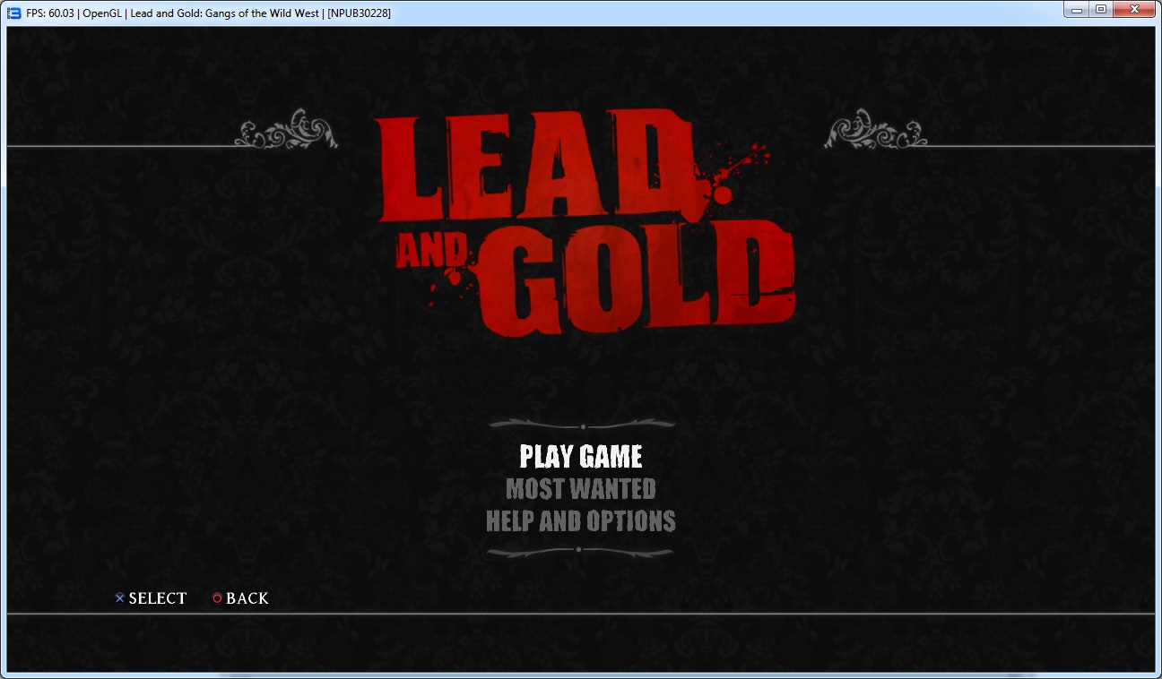Click the right floral ornament near the logo
This screenshot has height=679, width=1162.
[875, 131]
